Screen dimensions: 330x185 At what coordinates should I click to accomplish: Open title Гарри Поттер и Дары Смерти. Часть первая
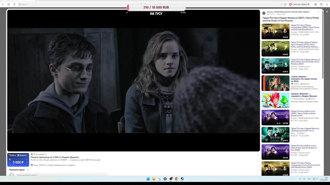coord(305,44)
